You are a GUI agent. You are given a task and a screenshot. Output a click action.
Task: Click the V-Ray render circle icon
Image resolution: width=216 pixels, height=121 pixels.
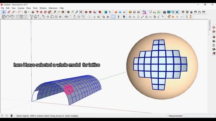coord(4,17)
